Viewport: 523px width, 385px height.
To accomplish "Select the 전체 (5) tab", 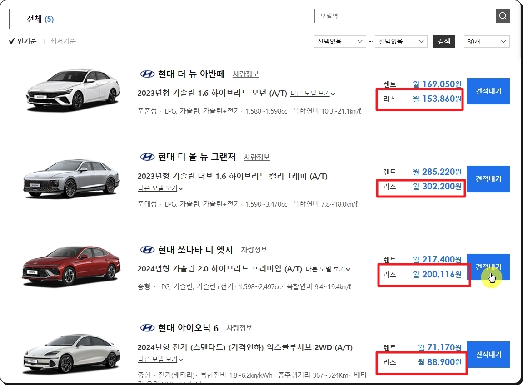I will coord(40,19).
